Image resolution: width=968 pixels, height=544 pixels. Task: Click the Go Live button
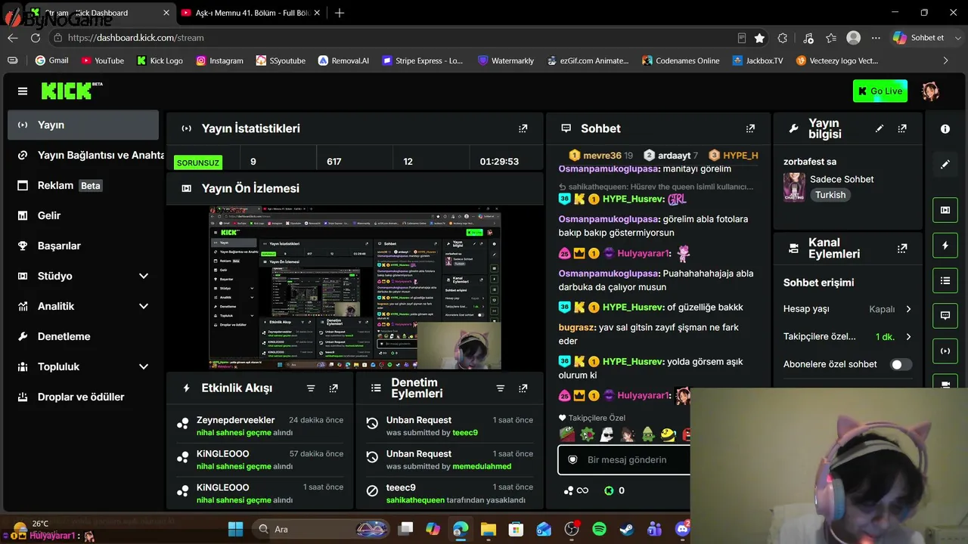click(880, 91)
